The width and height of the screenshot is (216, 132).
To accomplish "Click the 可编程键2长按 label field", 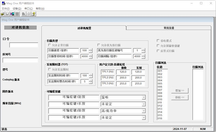I will pyautogui.click(x=74, y=118).
